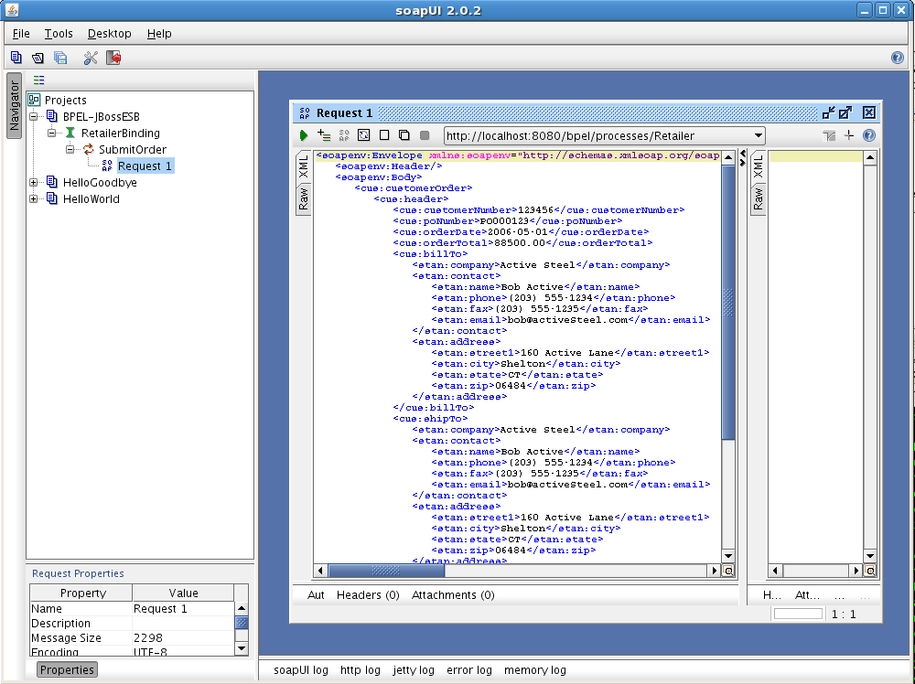Select Request 1 in the navigator tree
This screenshot has height=684, width=915.
tap(145, 166)
